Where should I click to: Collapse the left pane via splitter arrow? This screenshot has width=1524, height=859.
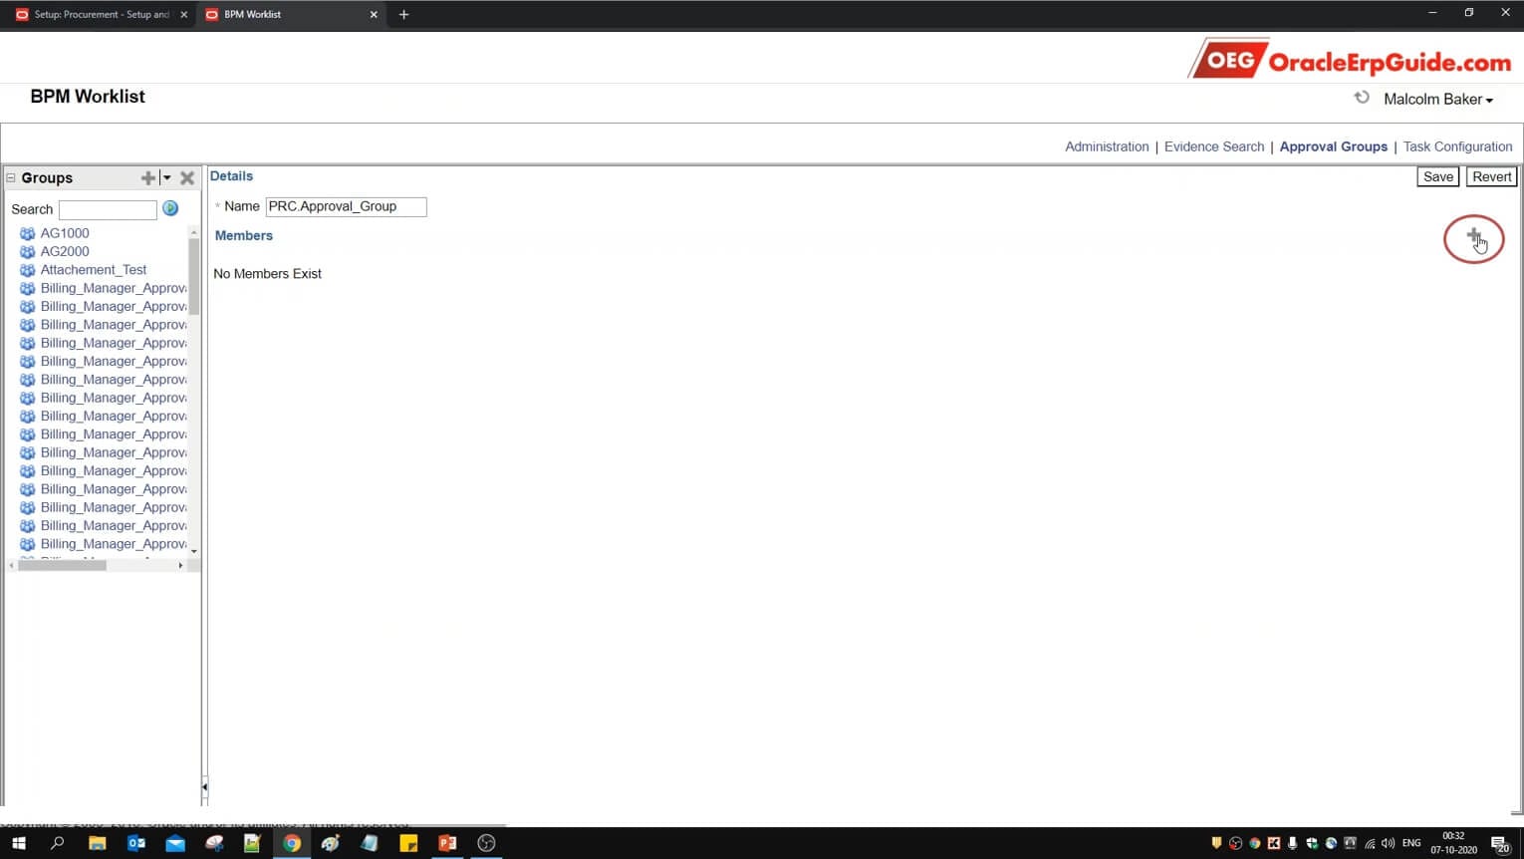coord(204,786)
